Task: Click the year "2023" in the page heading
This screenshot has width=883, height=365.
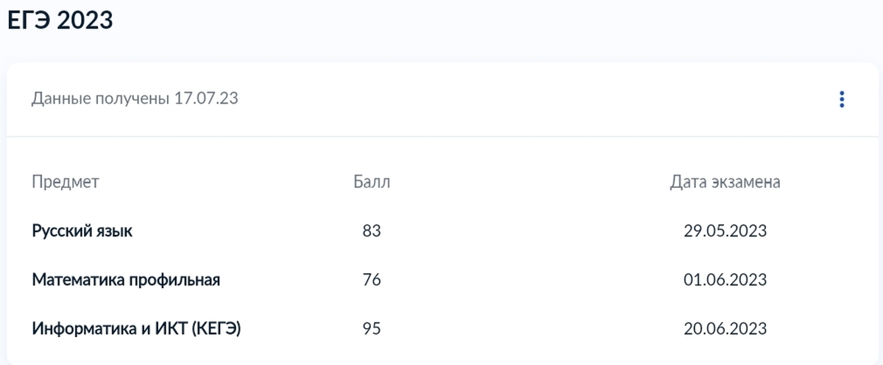Action: click(x=85, y=20)
